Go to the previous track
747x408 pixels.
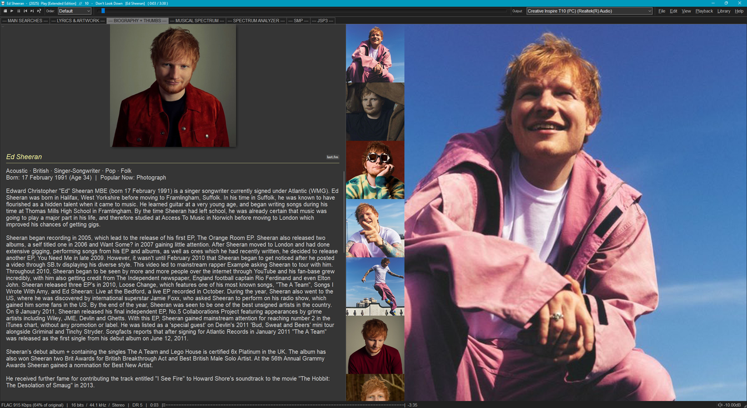(x=26, y=11)
